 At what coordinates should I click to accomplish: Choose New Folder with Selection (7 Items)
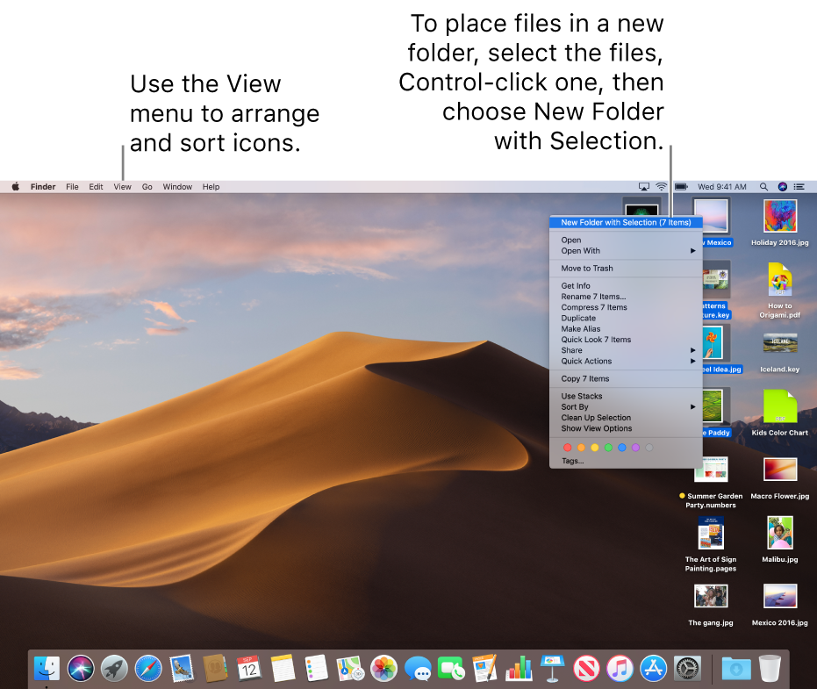pos(626,222)
